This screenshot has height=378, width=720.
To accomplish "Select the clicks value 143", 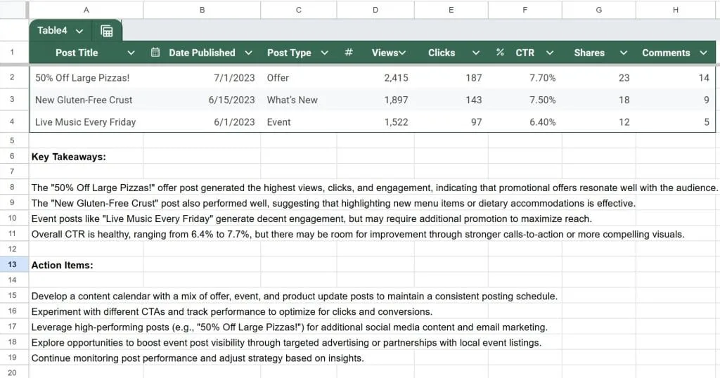I will pyautogui.click(x=451, y=100).
